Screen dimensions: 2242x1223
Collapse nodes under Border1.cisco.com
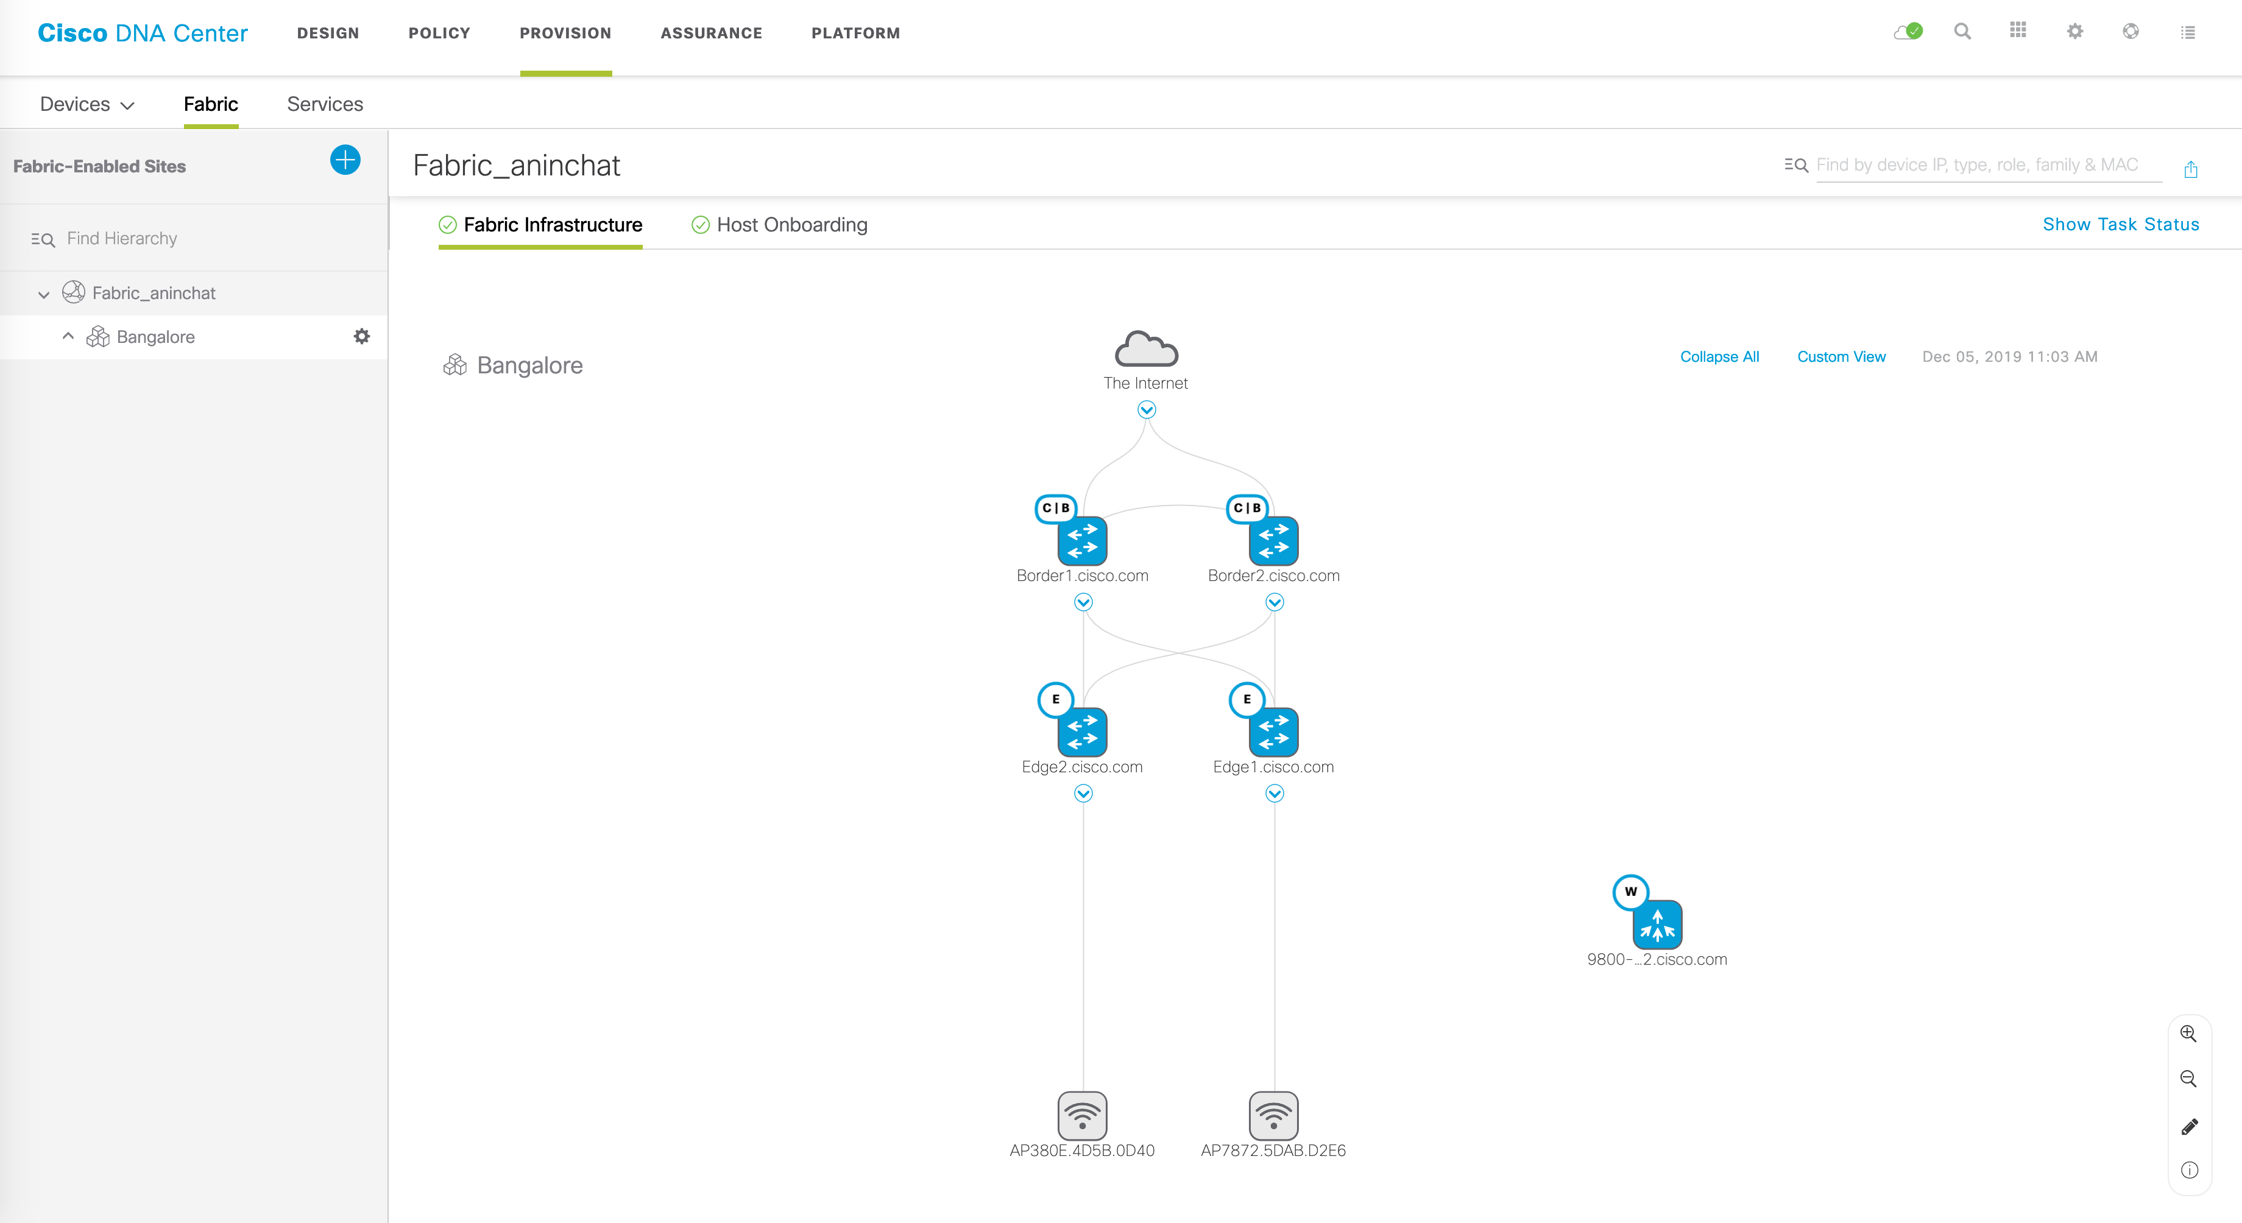tap(1084, 602)
